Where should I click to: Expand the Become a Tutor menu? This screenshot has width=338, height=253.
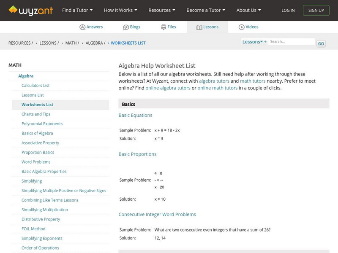(206, 10)
